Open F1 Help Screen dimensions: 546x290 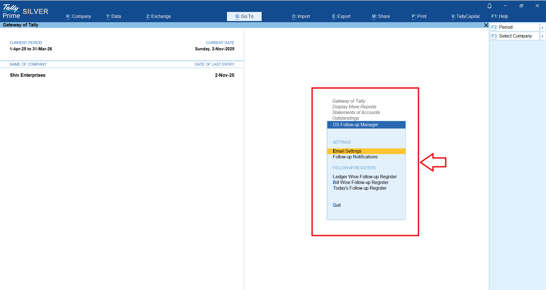500,16
